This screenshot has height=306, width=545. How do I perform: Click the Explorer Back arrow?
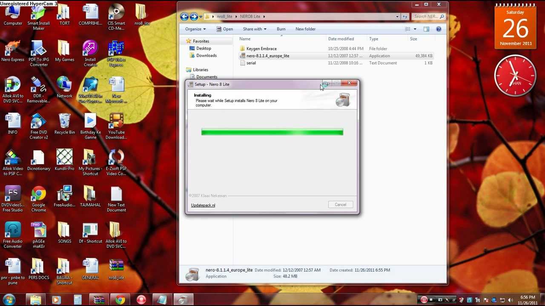click(x=184, y=17)
